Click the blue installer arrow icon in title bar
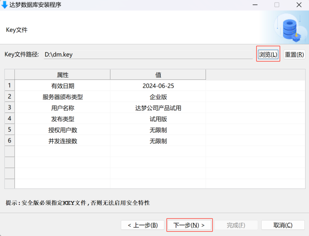This screenshot has width=309, height=236. coord(5,5)
